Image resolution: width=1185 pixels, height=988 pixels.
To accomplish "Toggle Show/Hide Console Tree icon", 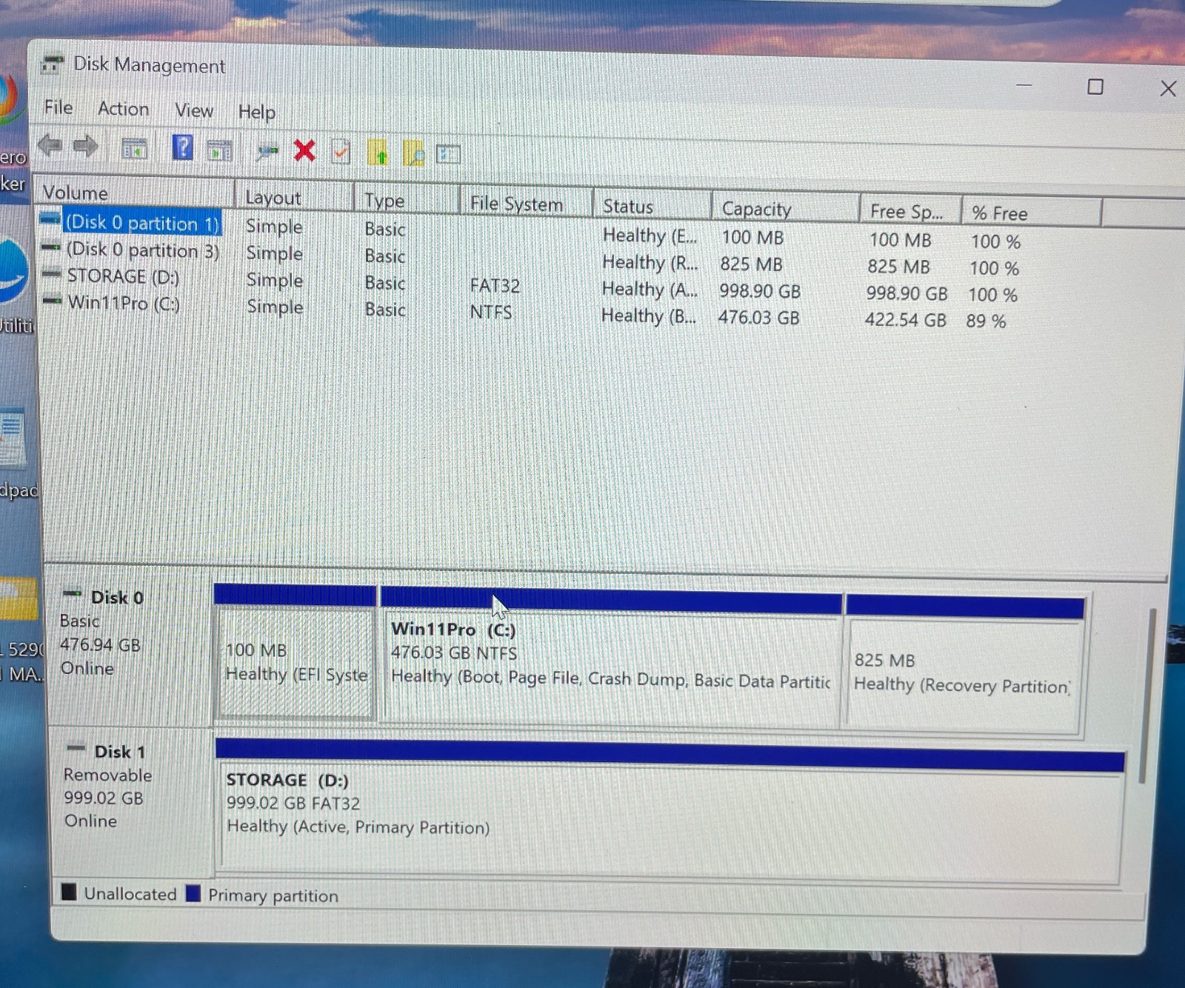I will [134, 149].
